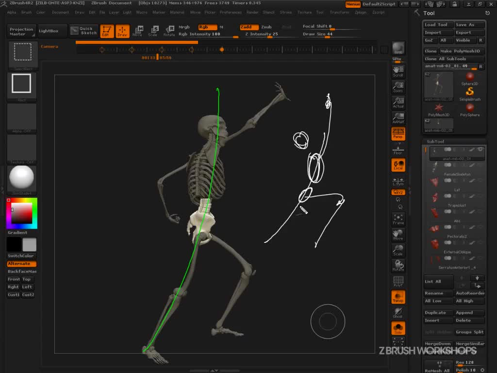Activate Edit mode button

107,31
